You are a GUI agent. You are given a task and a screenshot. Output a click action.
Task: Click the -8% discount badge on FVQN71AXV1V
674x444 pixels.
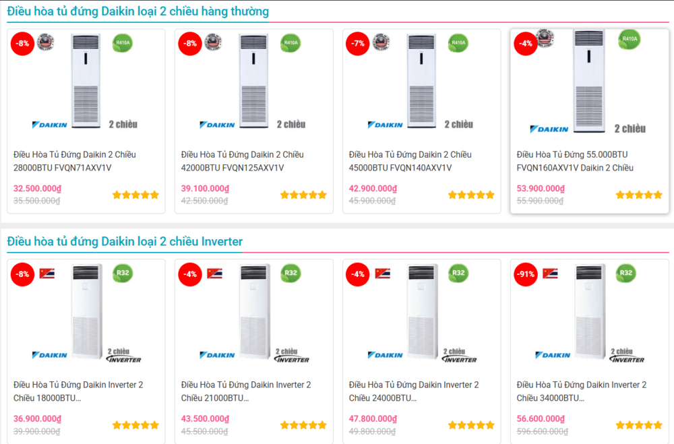point(23,44)
